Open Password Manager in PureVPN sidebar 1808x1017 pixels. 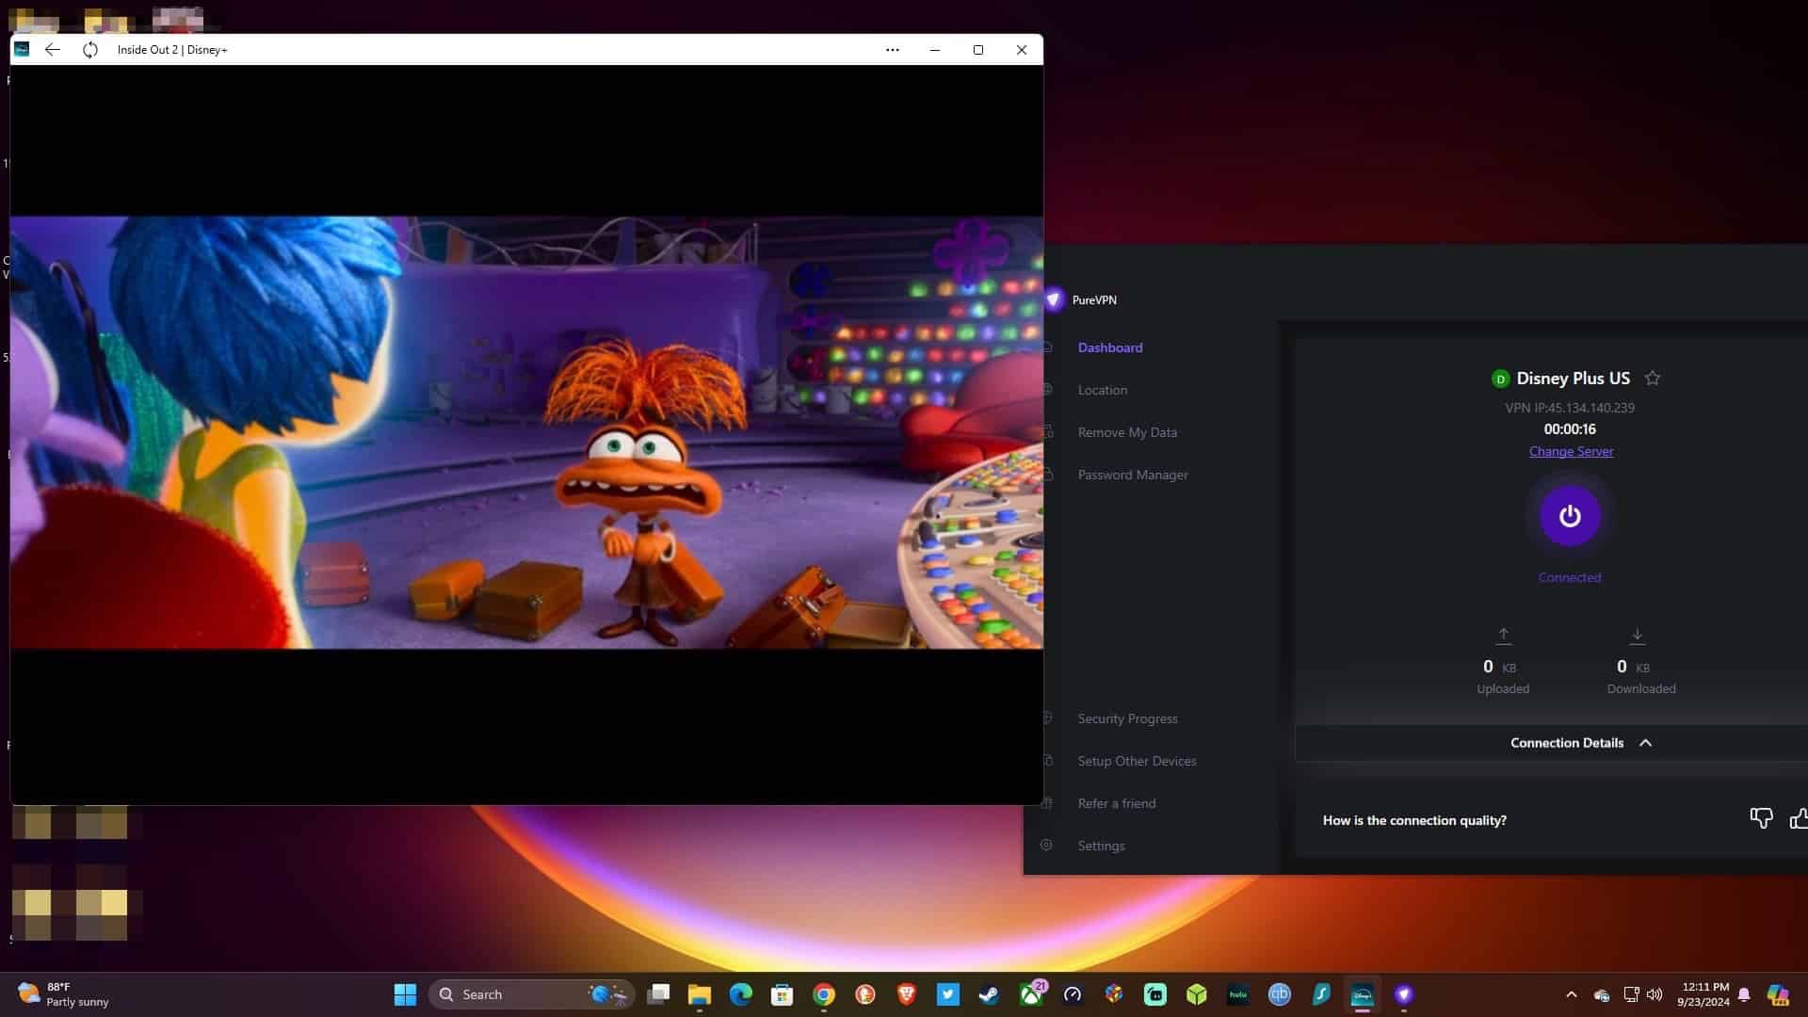coord(1133,475)
